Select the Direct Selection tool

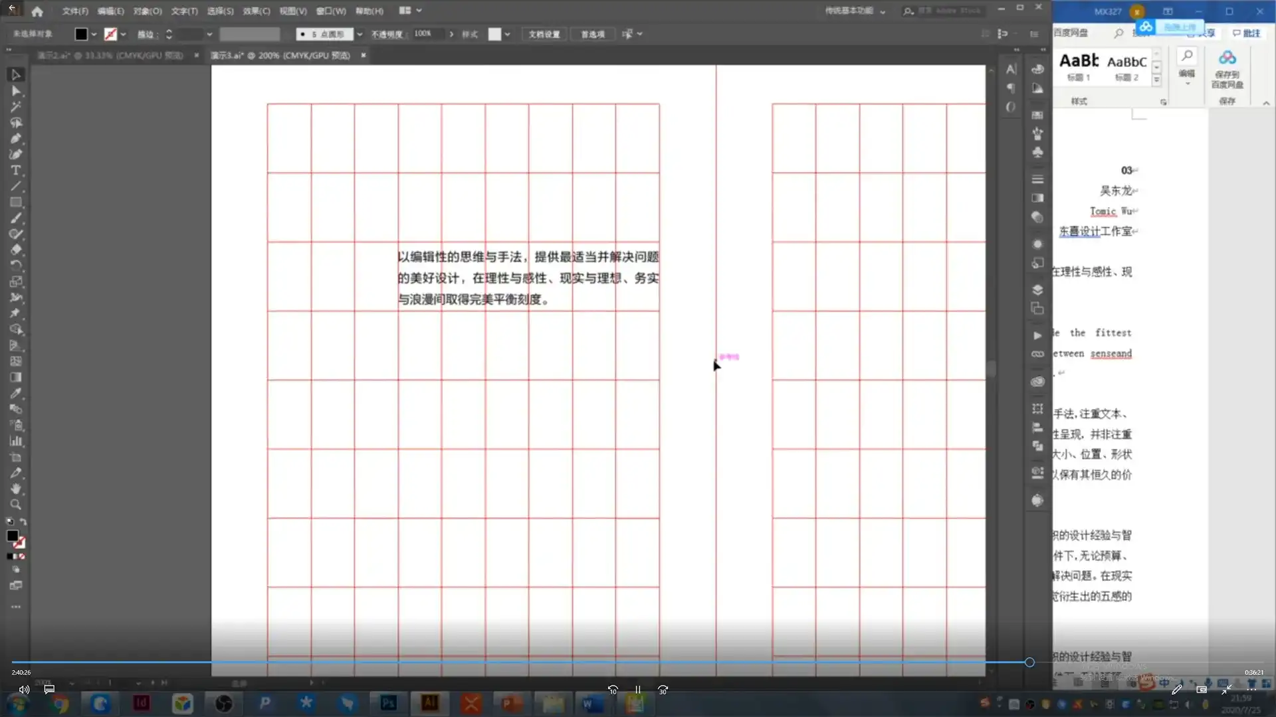tap(16, 91)
